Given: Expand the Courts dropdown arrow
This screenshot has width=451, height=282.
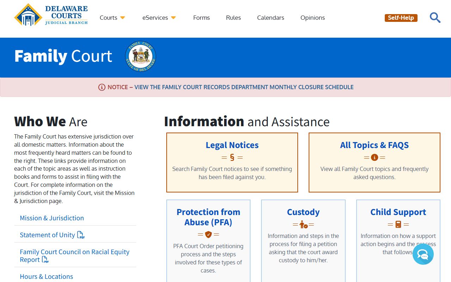Looking at the screenshot, I should 123,18.
